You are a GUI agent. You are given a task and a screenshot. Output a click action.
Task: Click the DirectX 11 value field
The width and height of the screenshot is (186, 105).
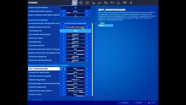(76, 80)
